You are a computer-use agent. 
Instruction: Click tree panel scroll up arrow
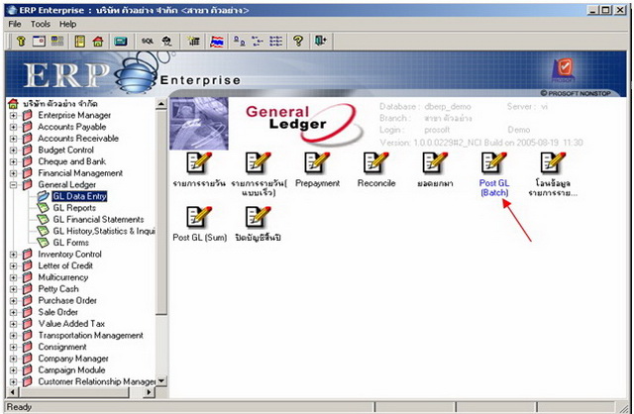[161, 104]
